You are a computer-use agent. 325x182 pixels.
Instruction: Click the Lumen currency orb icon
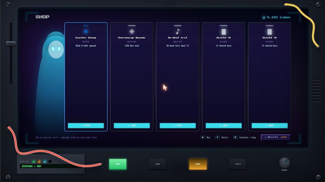tap(264, 17)
